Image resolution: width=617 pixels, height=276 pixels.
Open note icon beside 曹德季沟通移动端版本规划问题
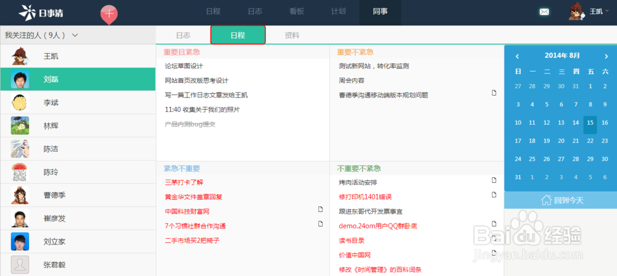[494, 93]
